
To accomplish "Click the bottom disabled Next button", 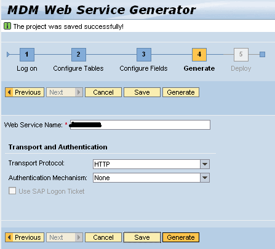I will pos(65,237).
